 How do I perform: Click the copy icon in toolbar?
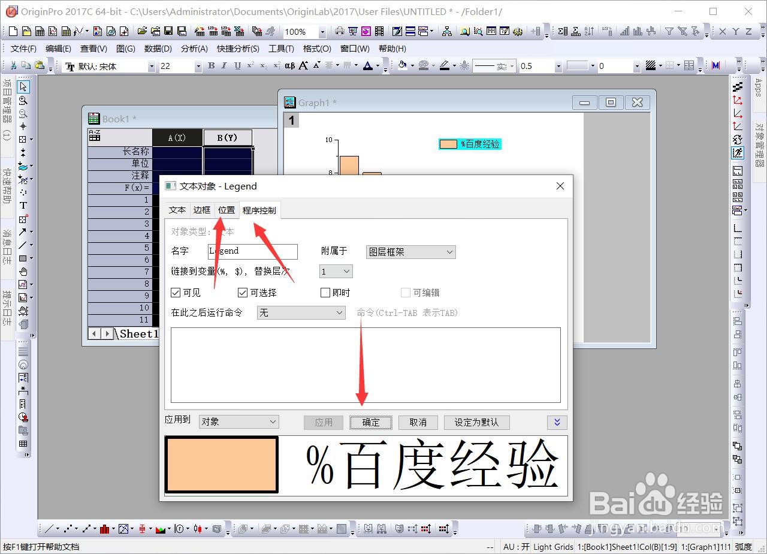click(x=26, y=66)
